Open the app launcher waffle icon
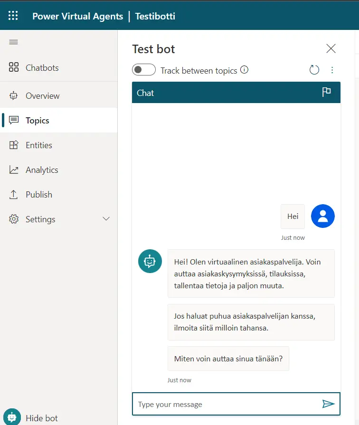This screenshot has height=425, width=359. point(13,16)
